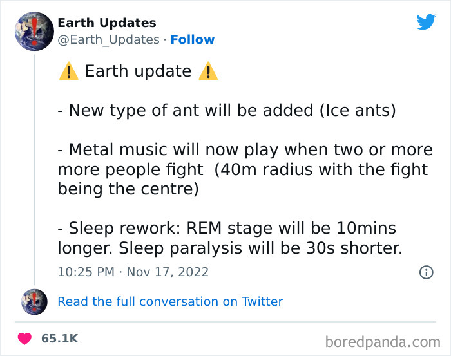The image size is (451, 356).
Task: Click the "being the centre)" text line
Action: [x=128, y=189]
